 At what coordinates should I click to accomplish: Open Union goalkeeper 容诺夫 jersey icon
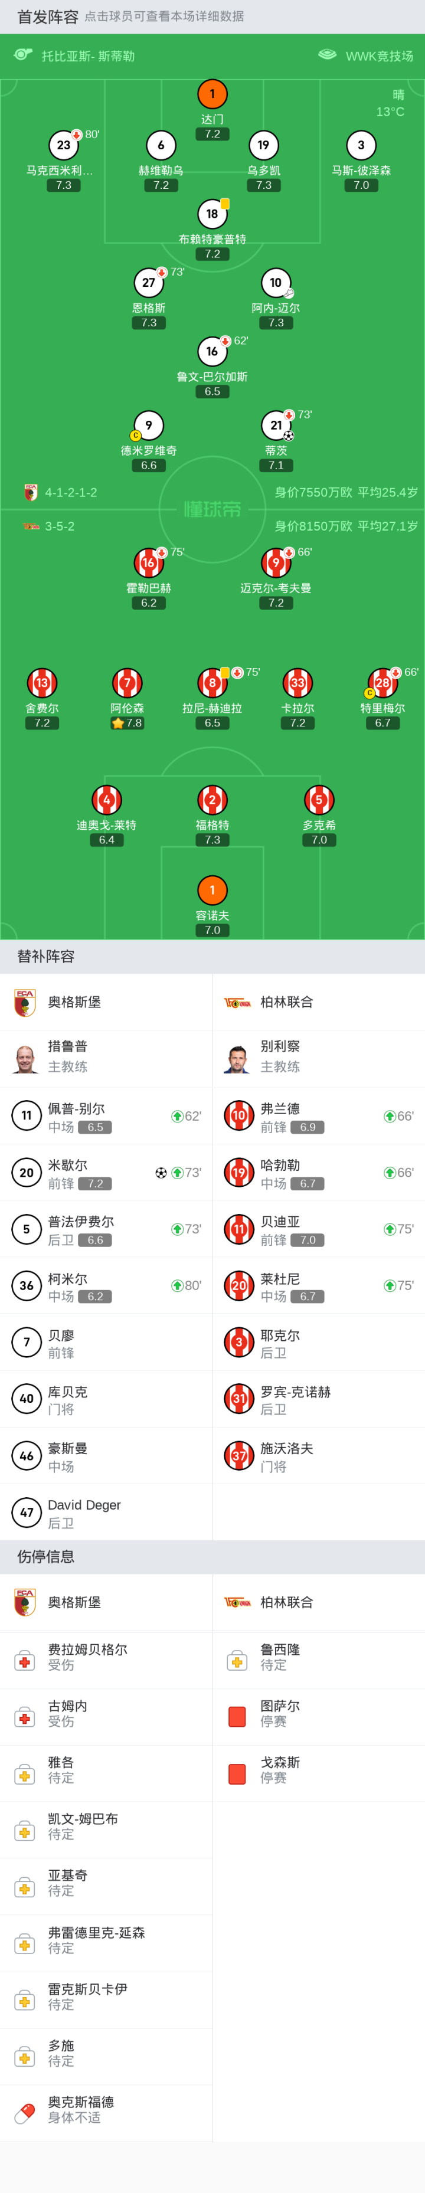click(x=212, y=891)
